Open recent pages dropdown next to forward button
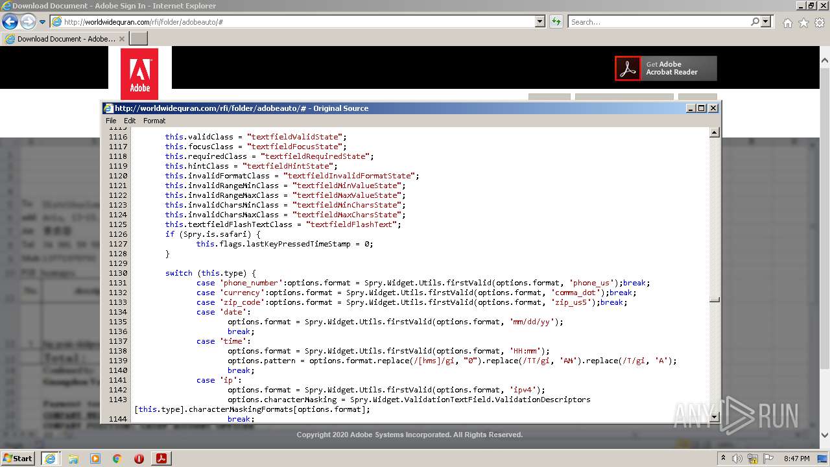The height and width of the screenshot is (467, 830). point(42,22)
